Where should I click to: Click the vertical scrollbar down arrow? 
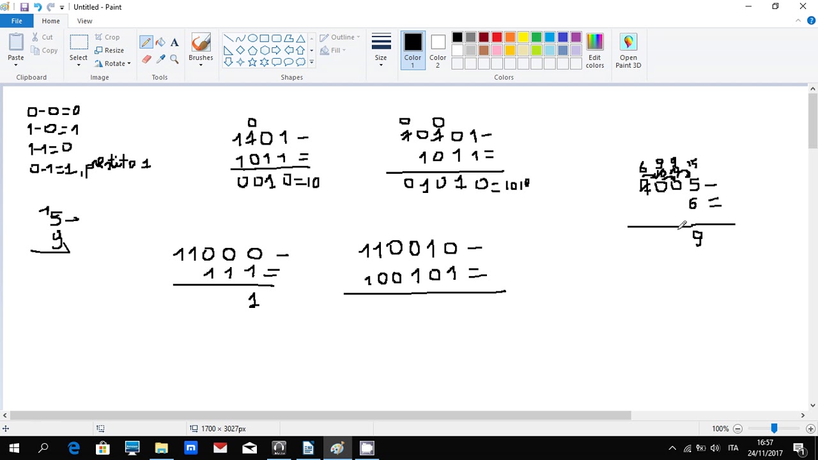pyautogui.click(x=812, y=405)
